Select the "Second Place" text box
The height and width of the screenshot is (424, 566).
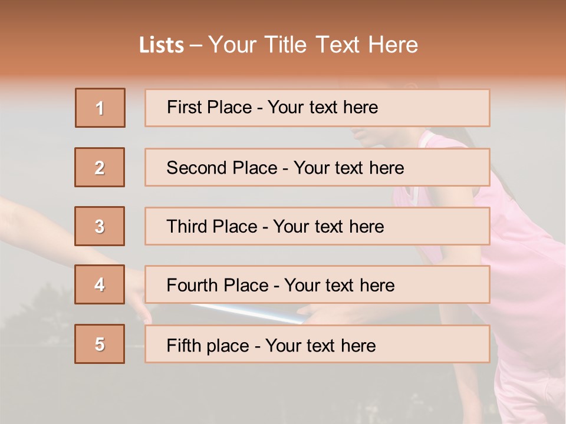coord(317,167)
